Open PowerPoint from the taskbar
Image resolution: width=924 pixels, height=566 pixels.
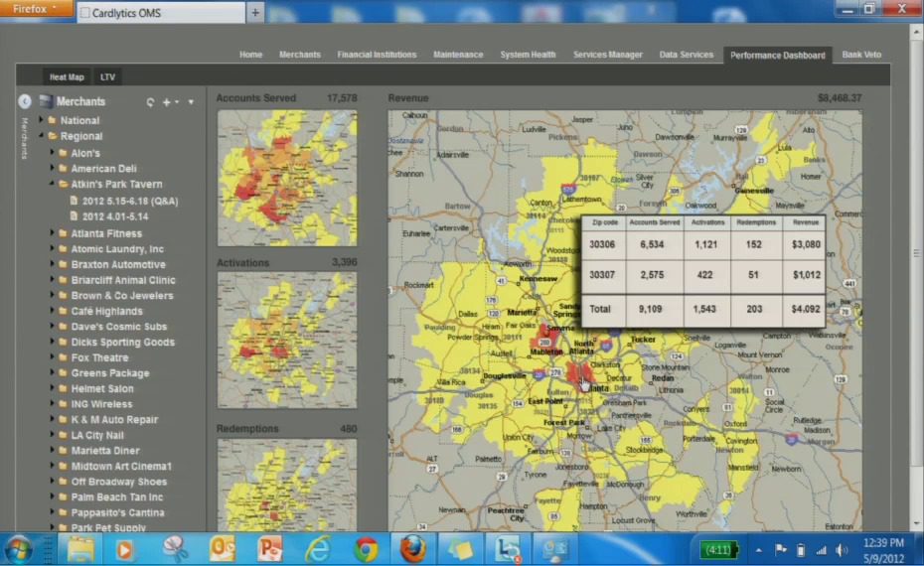[x=270, y=550]
